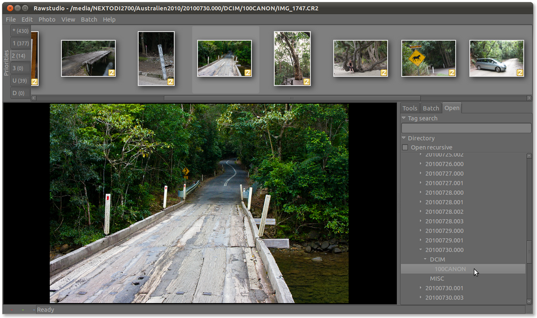Open the Photo menu
537x318 pixels.
[47, 19]
